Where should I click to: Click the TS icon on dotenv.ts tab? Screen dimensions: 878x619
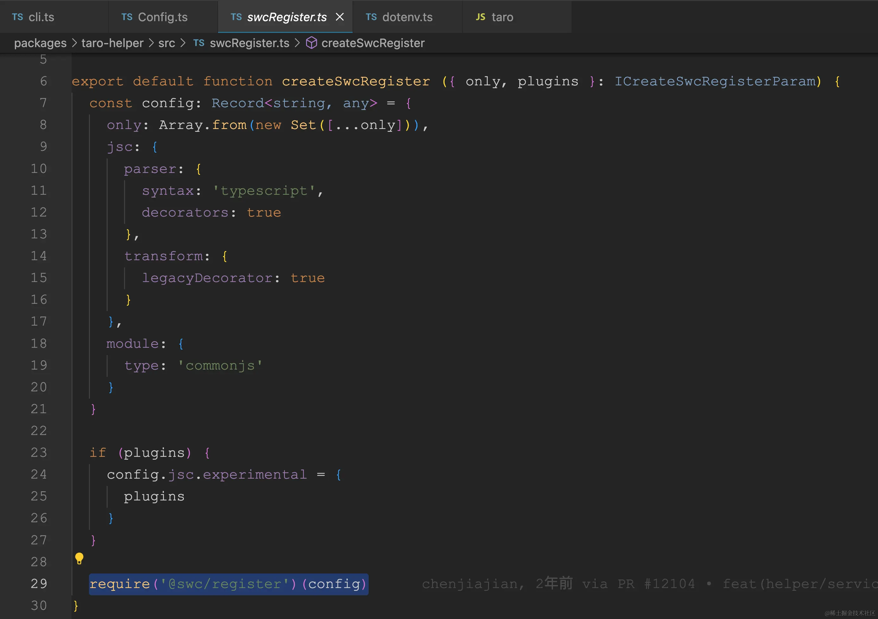371,17
